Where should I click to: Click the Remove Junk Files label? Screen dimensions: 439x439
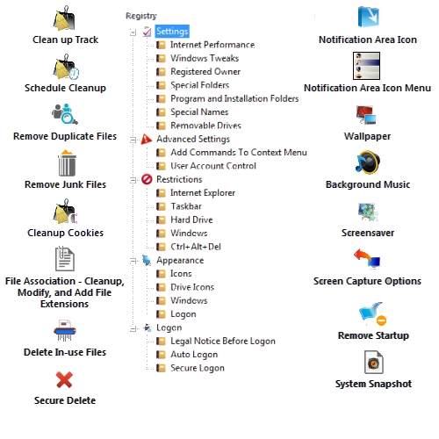tap(65, 184)
